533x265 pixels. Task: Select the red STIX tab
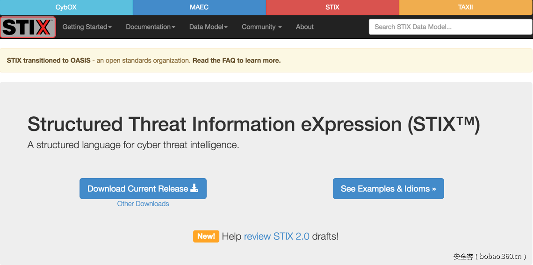pyautogui.click(x=332, y=7)
